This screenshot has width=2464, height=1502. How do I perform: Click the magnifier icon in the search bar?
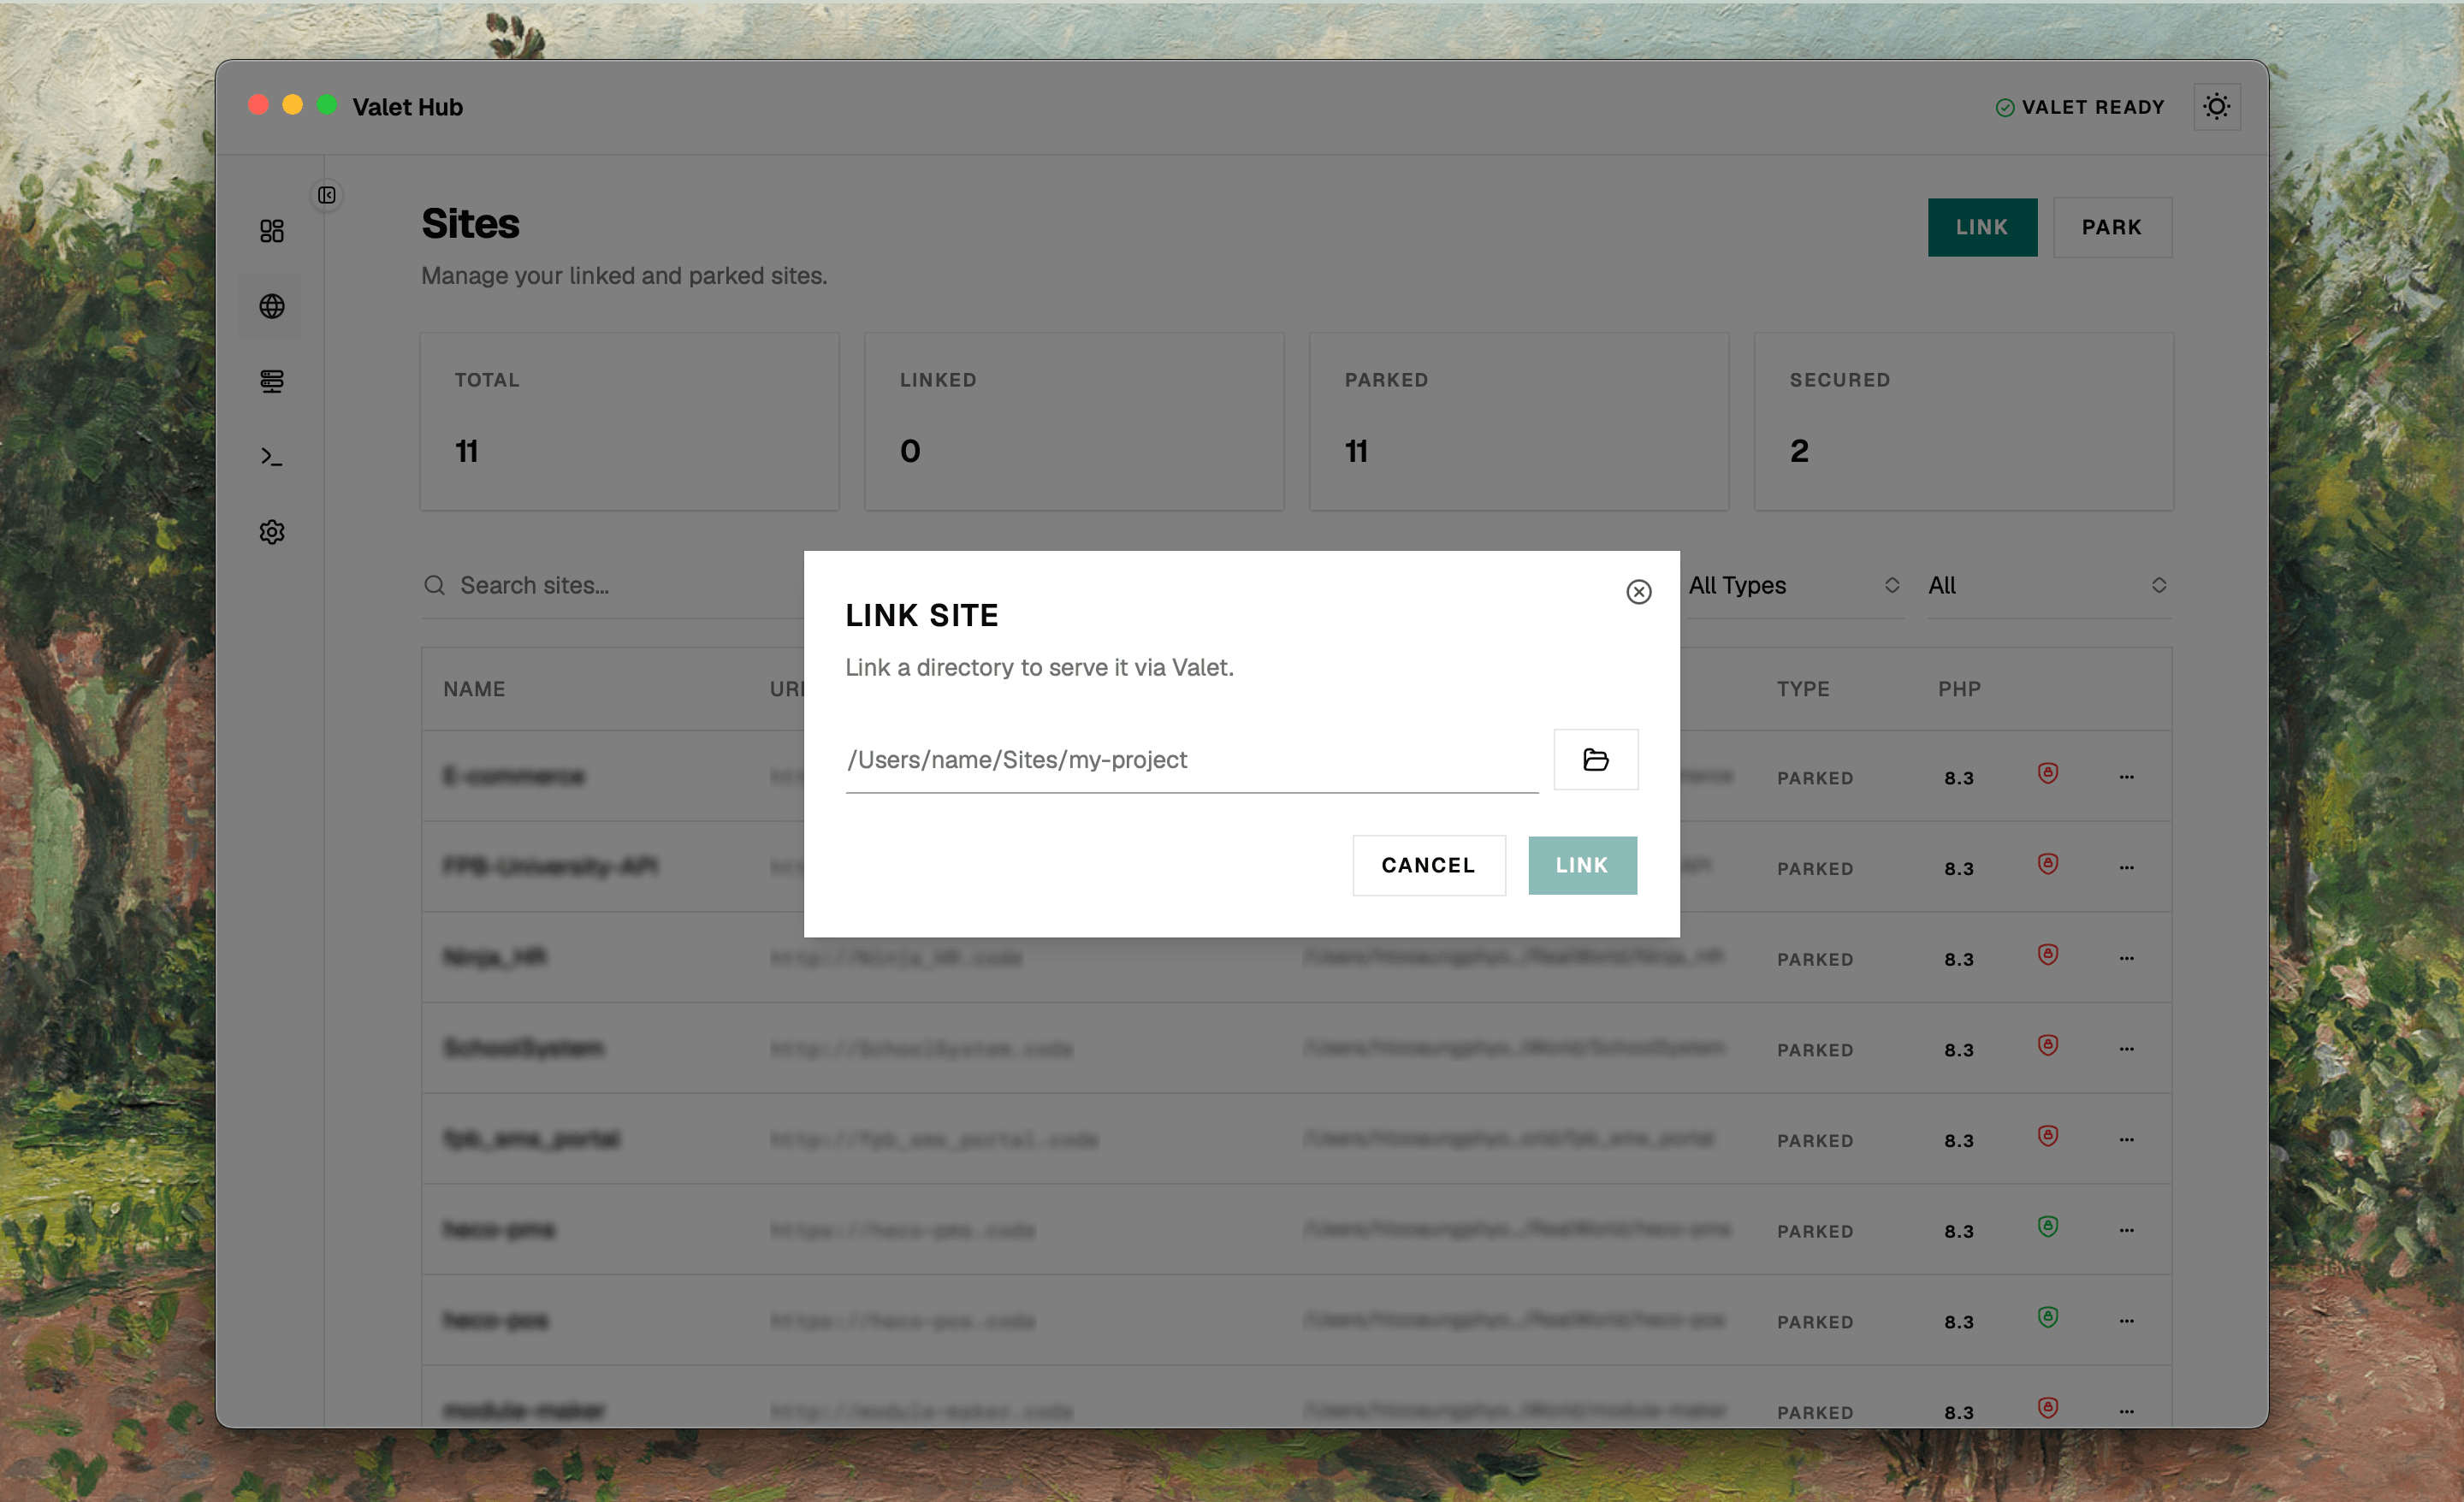pos(434,585)
